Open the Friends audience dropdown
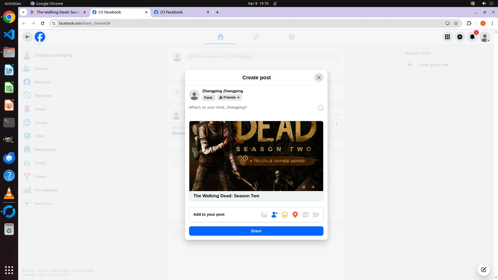Image resolution: width=498 pixels, height=280 pixels. (x=229, y=98)
